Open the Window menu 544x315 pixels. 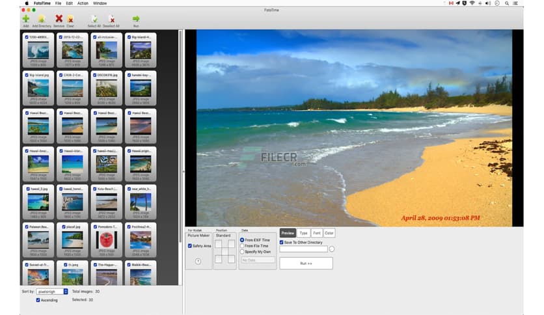tap(100, 3)
